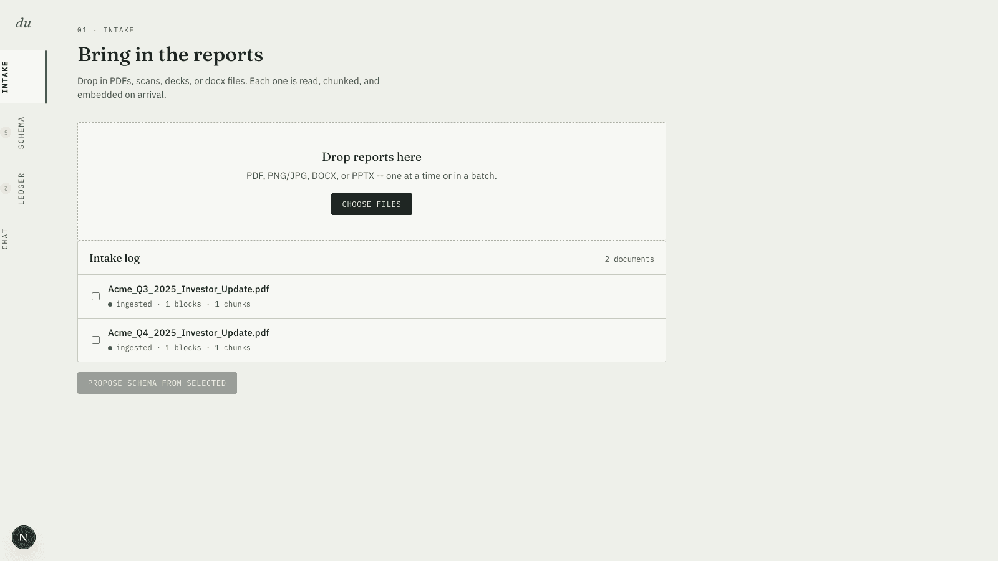Open the round N badge at bottom-left
The image size is (998, 561).
click(24, 537)
